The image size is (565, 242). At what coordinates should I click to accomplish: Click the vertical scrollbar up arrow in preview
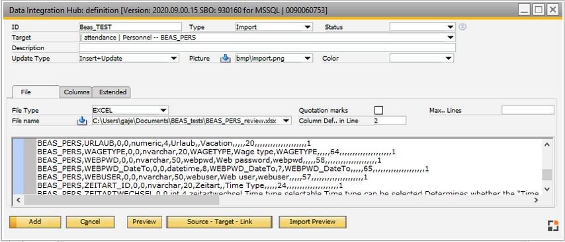click(546, 144)
